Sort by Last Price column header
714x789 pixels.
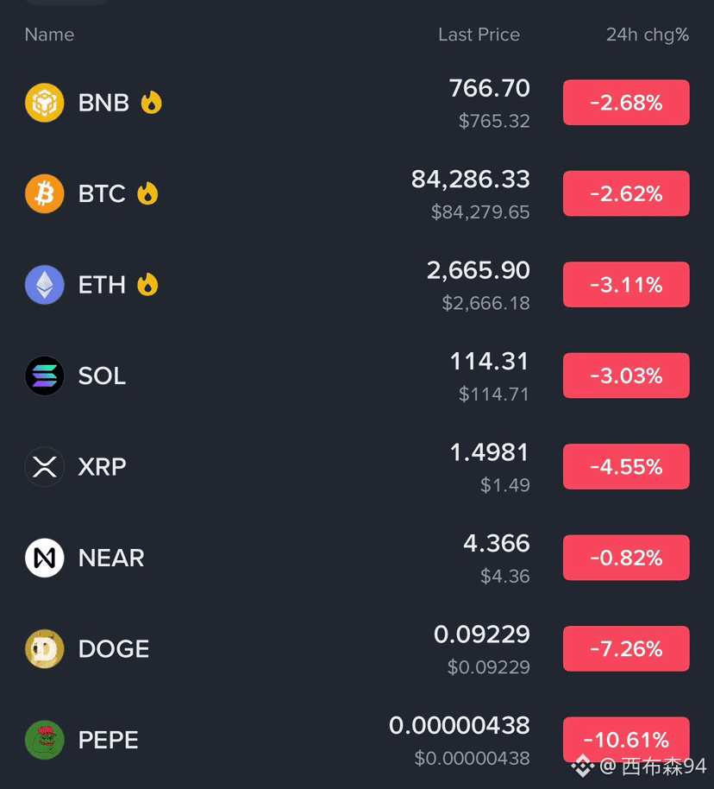pyautogui.click(x=479, y=35)
